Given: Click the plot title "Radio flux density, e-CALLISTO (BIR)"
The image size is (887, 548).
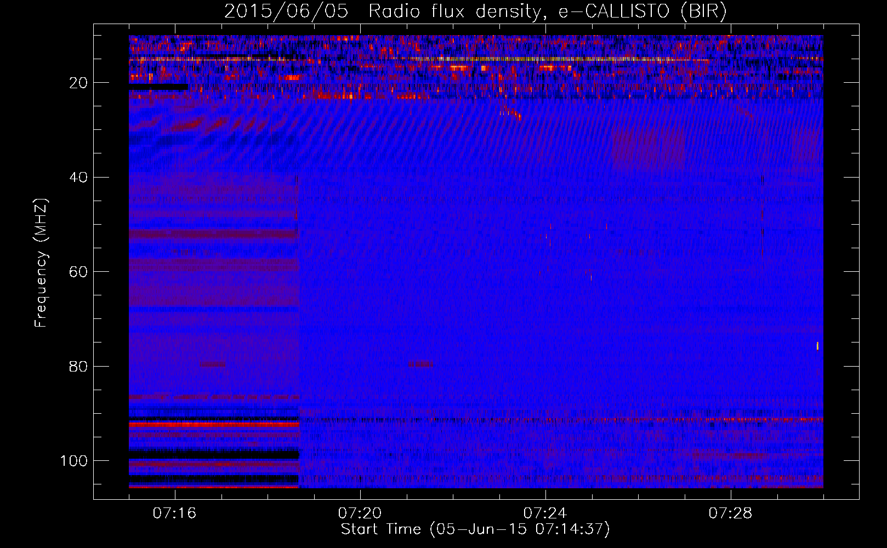Looking at the screenshot, I should pos(548,12).
